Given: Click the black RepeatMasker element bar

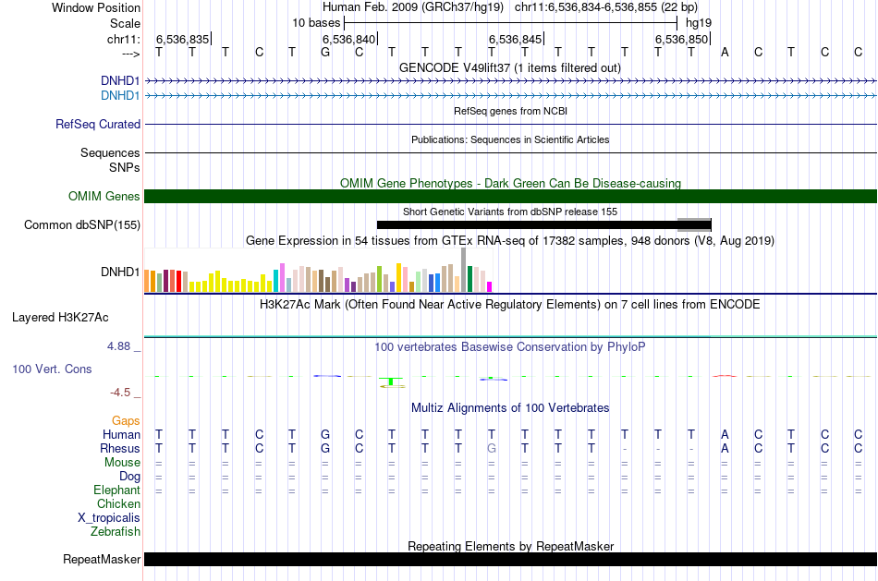Looking at the screenshot, I should (x=510, y=559).
